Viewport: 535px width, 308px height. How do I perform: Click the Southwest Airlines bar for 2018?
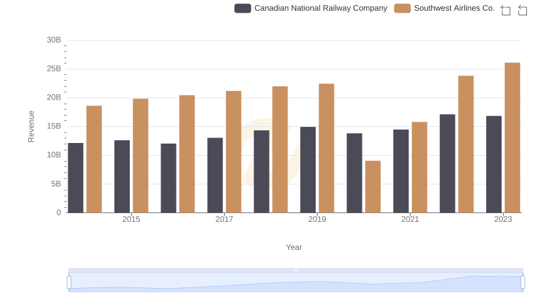[280, 150]
